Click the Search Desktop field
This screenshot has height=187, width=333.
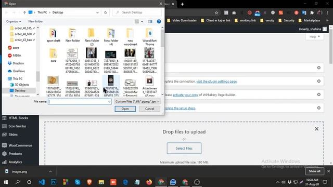click(137, 12)
